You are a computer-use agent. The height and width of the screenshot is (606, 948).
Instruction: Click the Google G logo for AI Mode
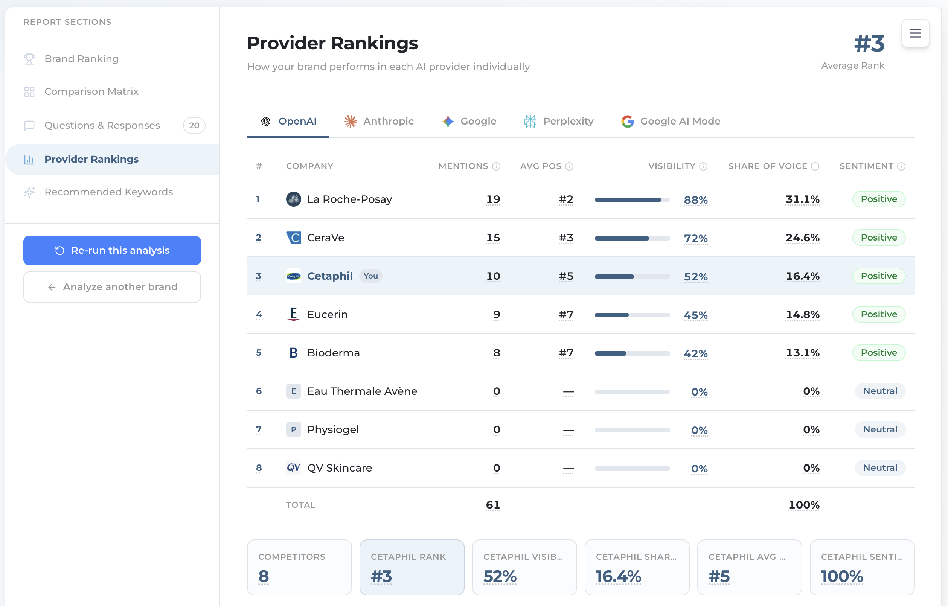click(x=628, y=122)
